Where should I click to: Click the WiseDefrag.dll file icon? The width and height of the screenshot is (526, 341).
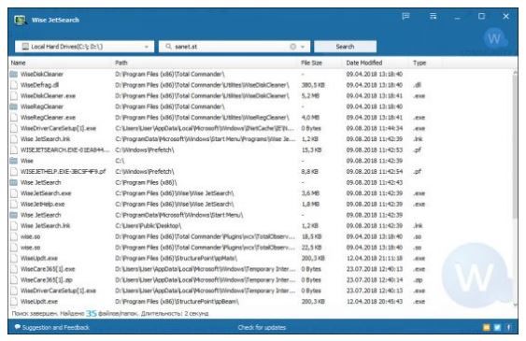[14, 85]
